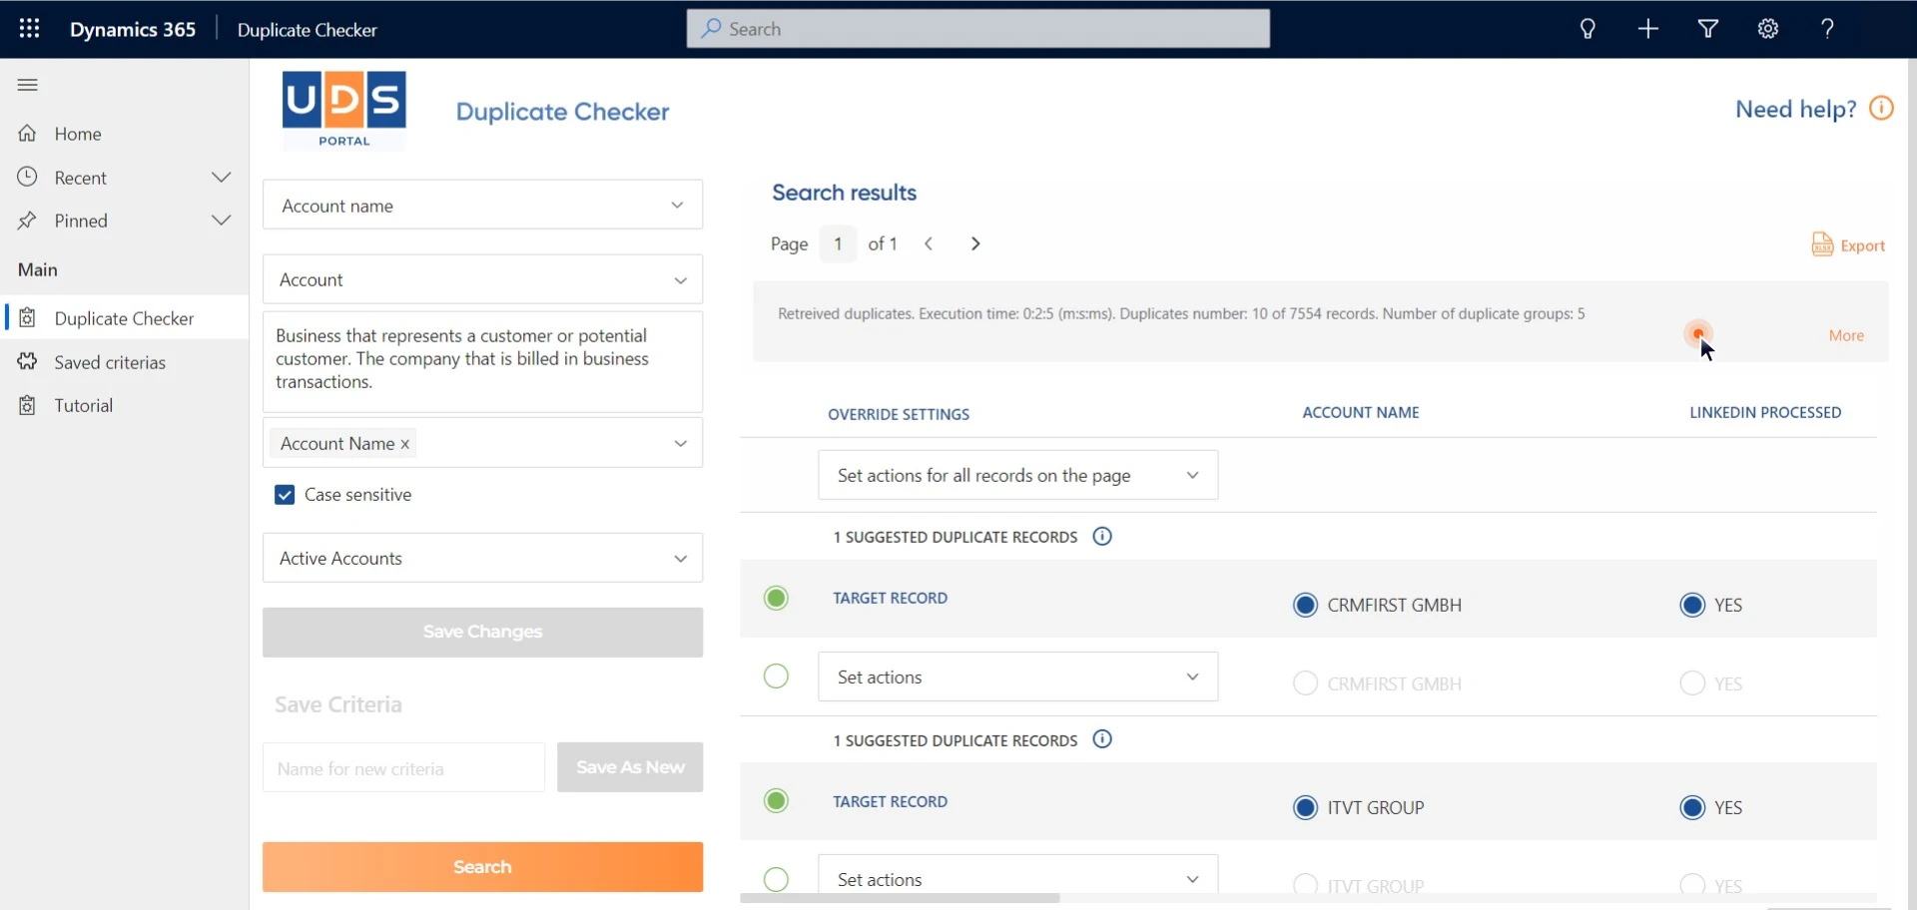Click the Save As New button
This screenshot has width=1917, height=910.
coord(629,767)
